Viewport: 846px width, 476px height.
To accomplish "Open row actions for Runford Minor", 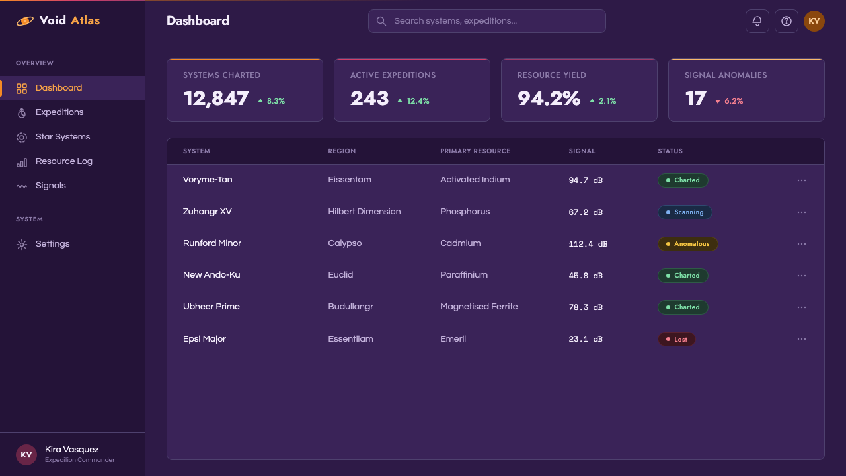I will [x=802, y=244].
